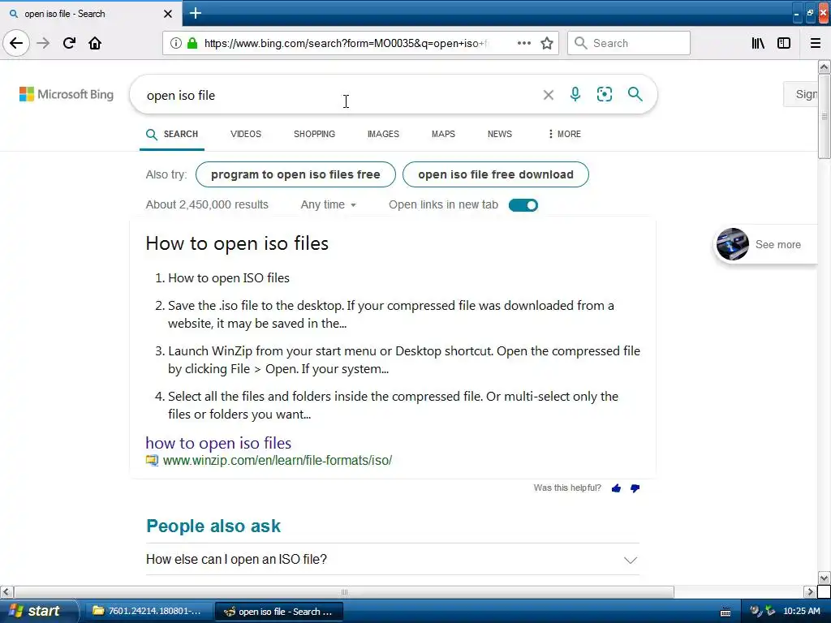Image resolution: width=831 pixels, height=623 pixels.
Task: Give thumbs up to 'Was this helpful?'
Action: [616, 488]
